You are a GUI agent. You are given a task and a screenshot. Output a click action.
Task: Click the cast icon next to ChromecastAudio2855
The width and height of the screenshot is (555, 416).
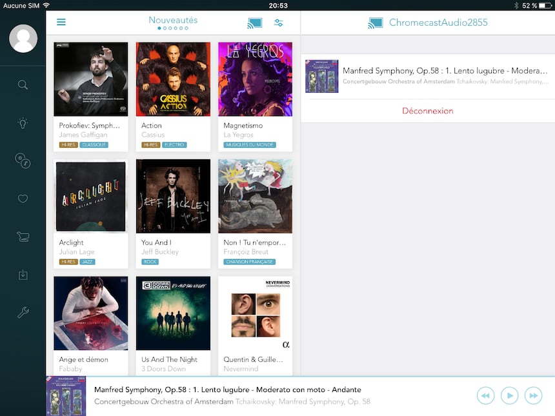(x=376, y=23)
